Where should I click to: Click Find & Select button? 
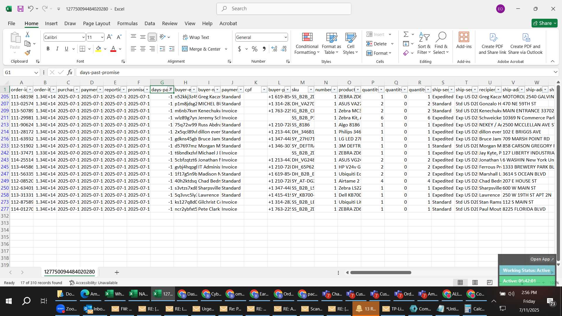pos(441,43)
